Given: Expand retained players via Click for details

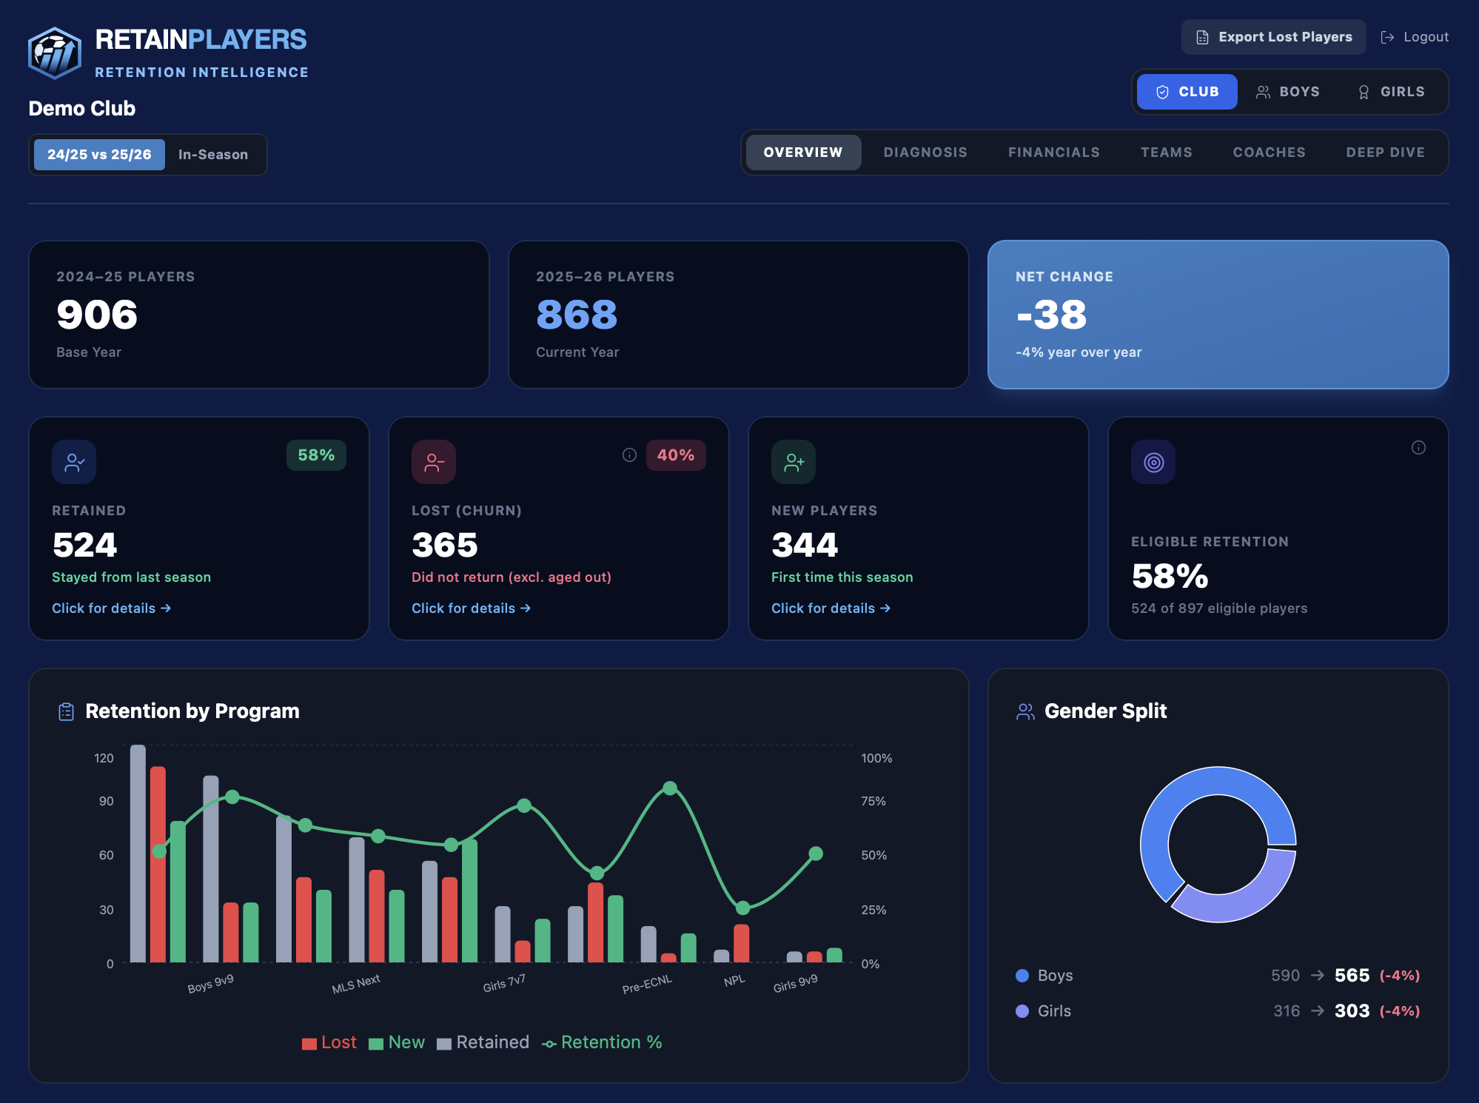Looking at the screenshot, I should pos(111,609).
